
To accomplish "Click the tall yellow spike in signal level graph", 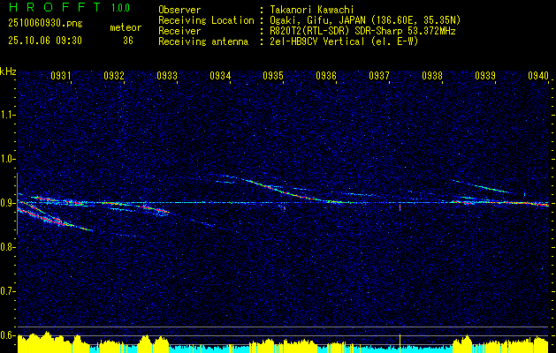I will pyautogui.click(x=400, y=342).
